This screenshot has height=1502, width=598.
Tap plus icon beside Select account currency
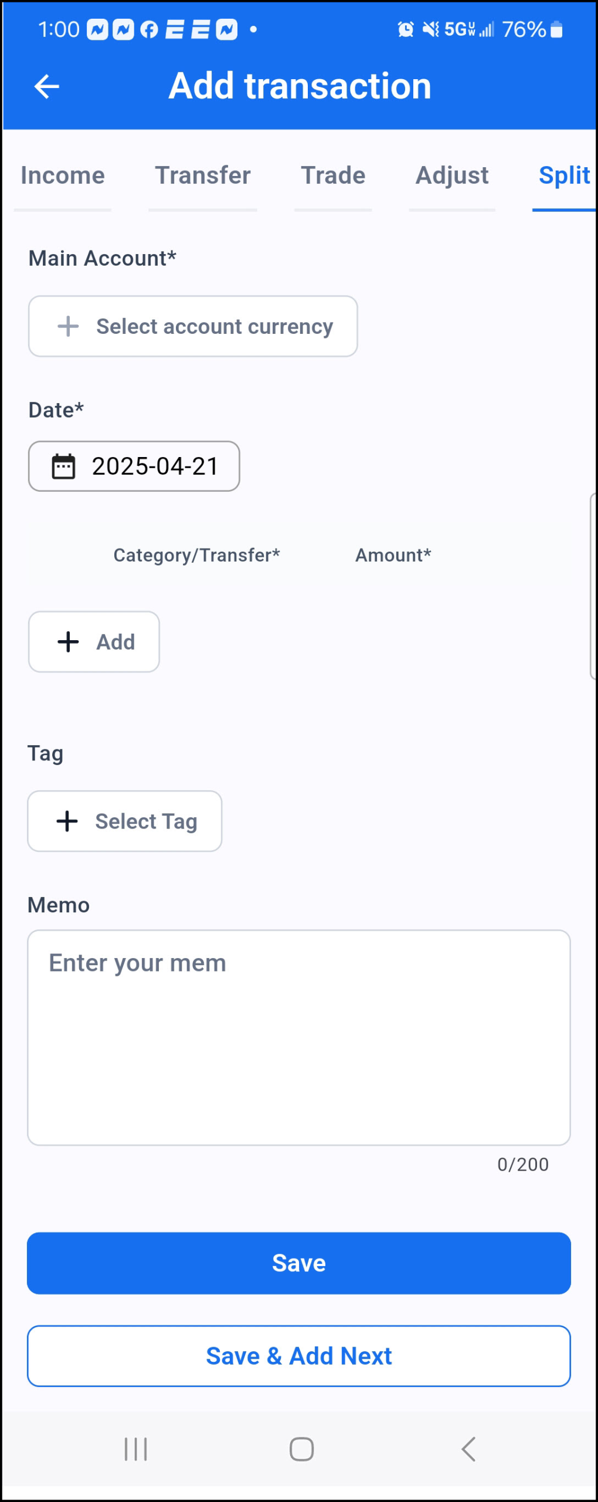pos(68,326)
